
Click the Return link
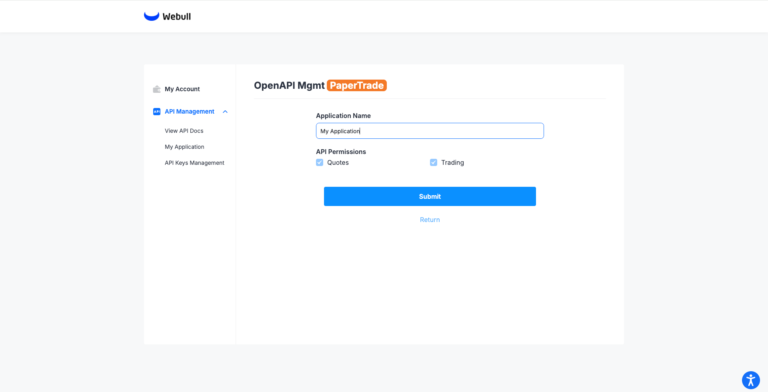pyautogui.click(x=430, y=220)
